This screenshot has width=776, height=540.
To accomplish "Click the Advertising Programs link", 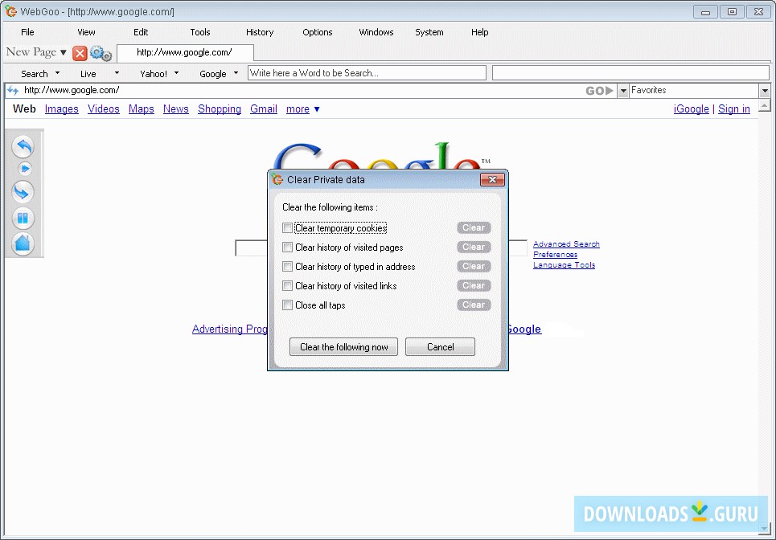I will pyautogui.click(x=230, y=329).
